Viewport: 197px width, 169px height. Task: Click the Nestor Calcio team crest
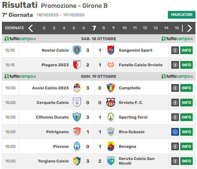77,50
